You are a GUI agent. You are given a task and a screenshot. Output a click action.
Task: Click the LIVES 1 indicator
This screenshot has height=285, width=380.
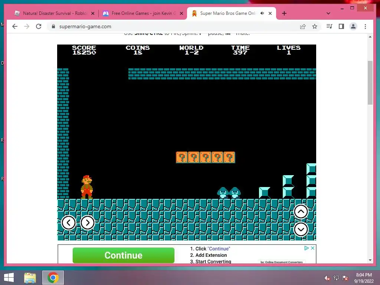coord(289,50)
